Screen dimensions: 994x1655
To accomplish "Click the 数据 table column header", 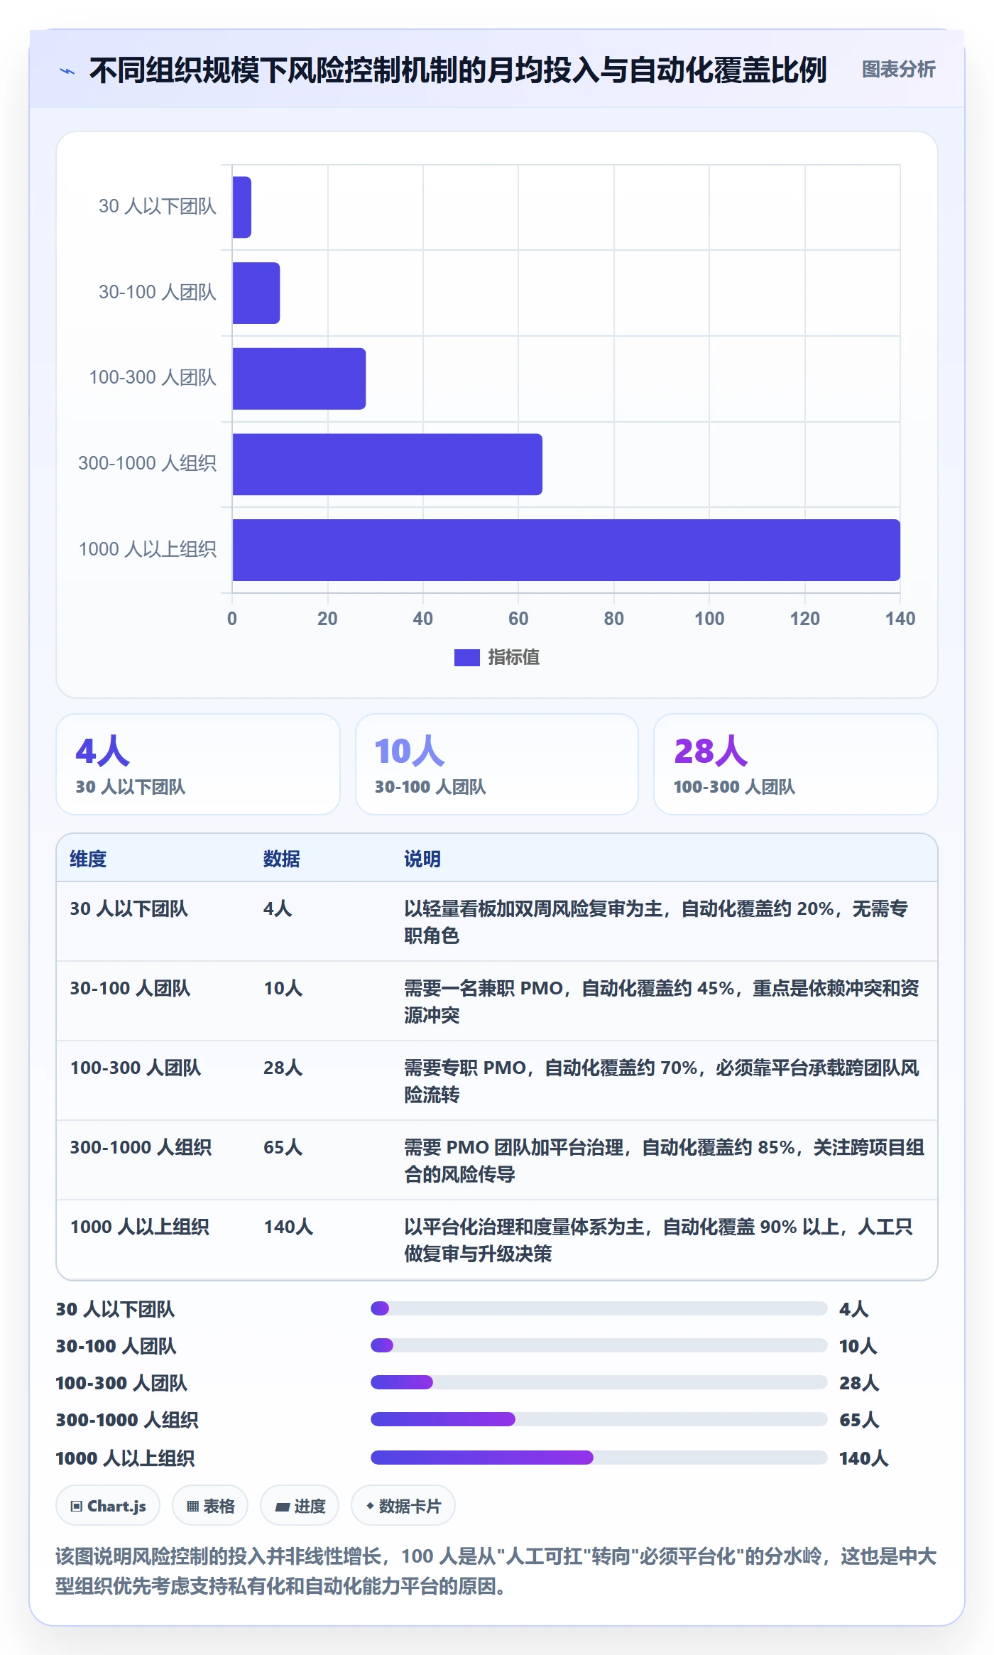I will (282, 859).
